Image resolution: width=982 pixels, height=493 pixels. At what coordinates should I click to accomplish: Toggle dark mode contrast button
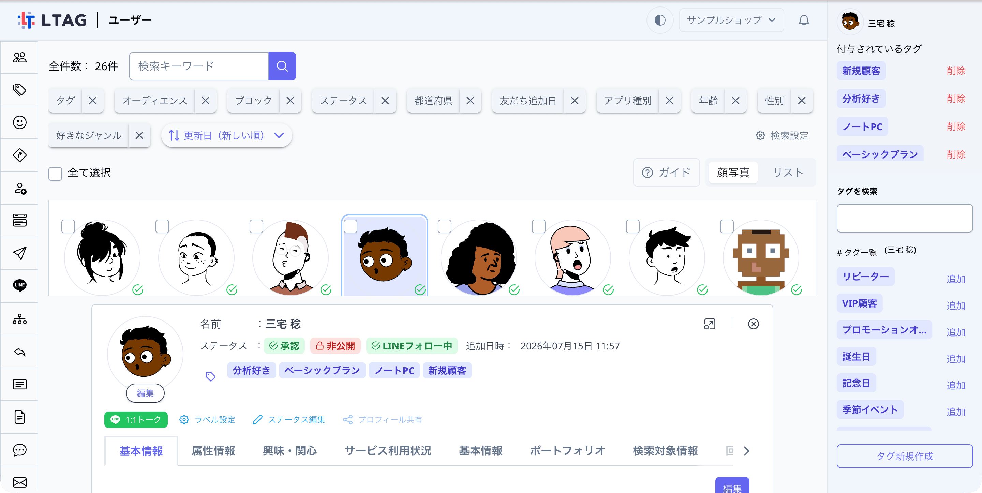coord(660,20)
